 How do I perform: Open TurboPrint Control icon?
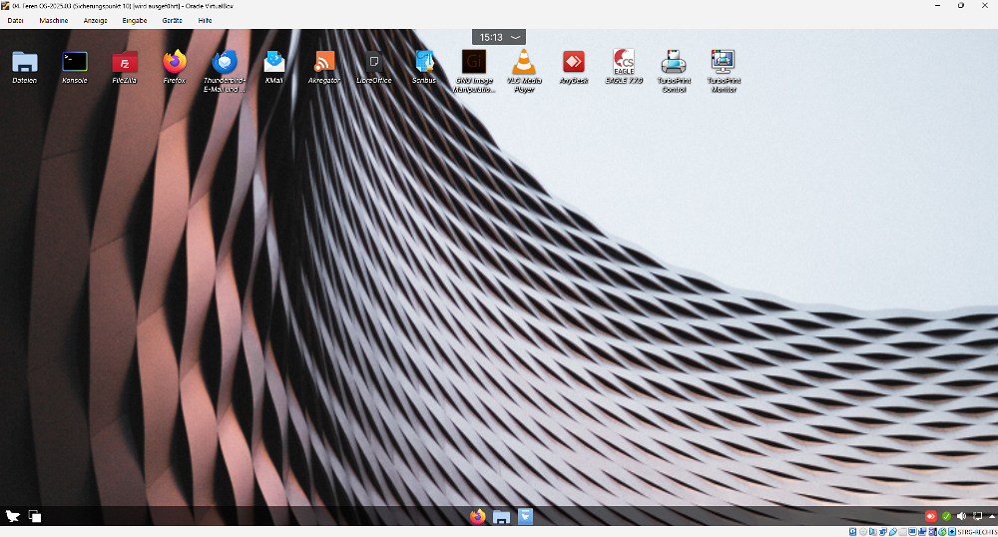coord(674,63)
